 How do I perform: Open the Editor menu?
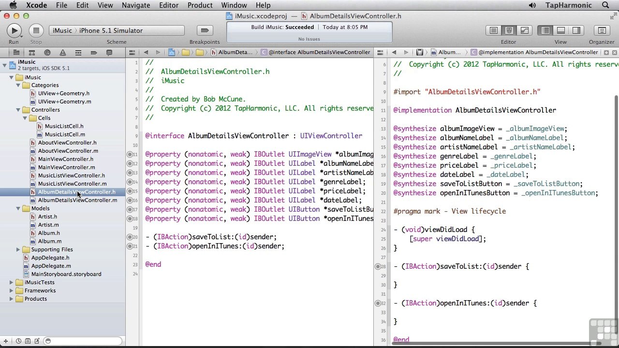[169, 5]
